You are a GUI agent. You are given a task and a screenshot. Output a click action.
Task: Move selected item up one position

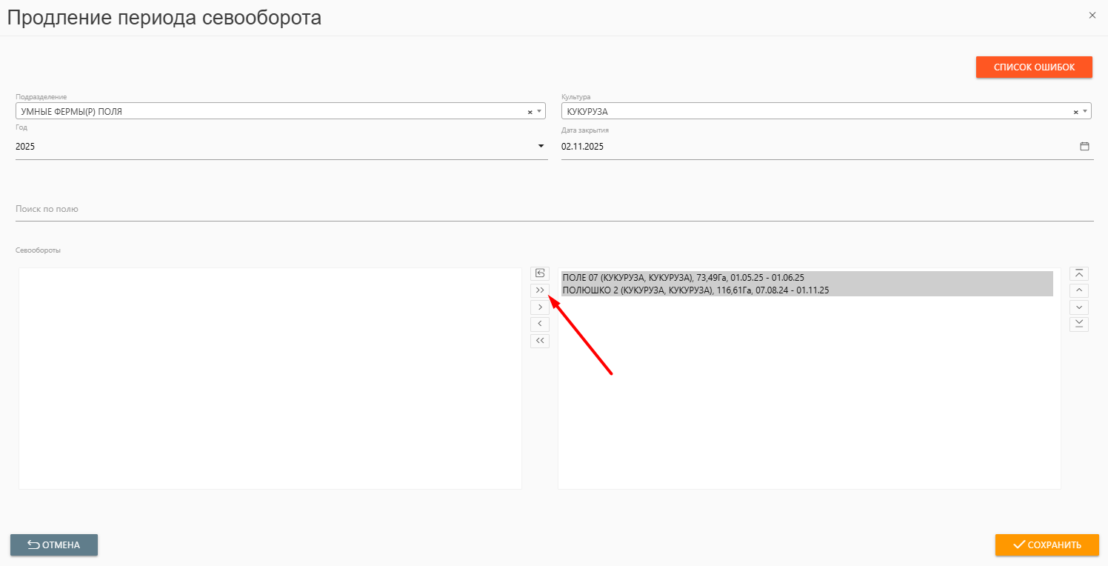click(1079, 290)
